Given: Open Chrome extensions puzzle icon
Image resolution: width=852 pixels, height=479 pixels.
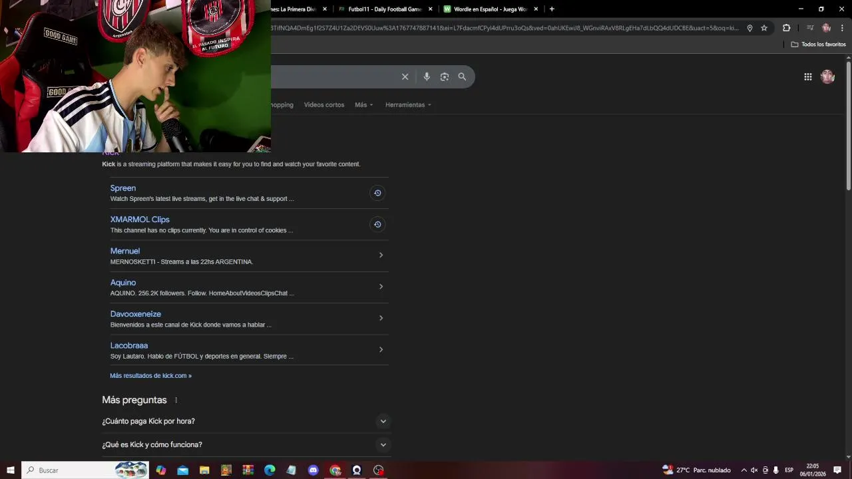Looking at the screenshot, I should pyautogui.click(x=786, y=28).
